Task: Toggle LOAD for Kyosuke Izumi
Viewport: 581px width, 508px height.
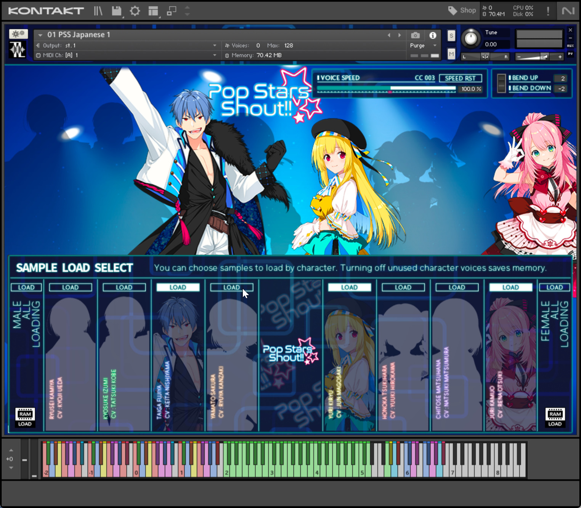Action: pyautogui.click(x=124, y=288)
